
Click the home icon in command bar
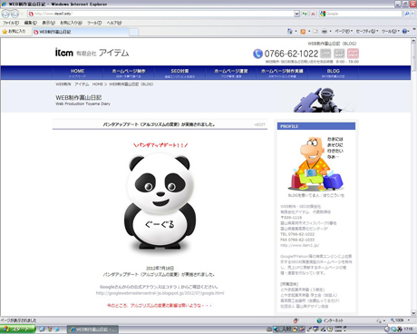point(290,31)
